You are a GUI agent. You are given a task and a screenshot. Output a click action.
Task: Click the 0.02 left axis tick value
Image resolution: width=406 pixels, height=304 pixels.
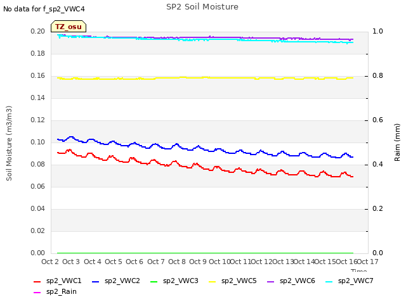coord(38,231)
